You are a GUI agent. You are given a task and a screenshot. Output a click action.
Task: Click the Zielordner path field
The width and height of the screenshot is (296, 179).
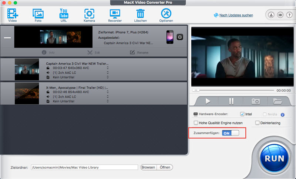84,167
